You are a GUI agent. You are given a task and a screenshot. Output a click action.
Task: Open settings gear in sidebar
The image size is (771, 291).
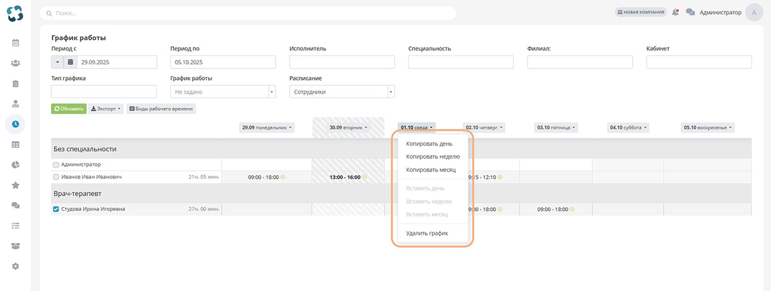[15, 266]
